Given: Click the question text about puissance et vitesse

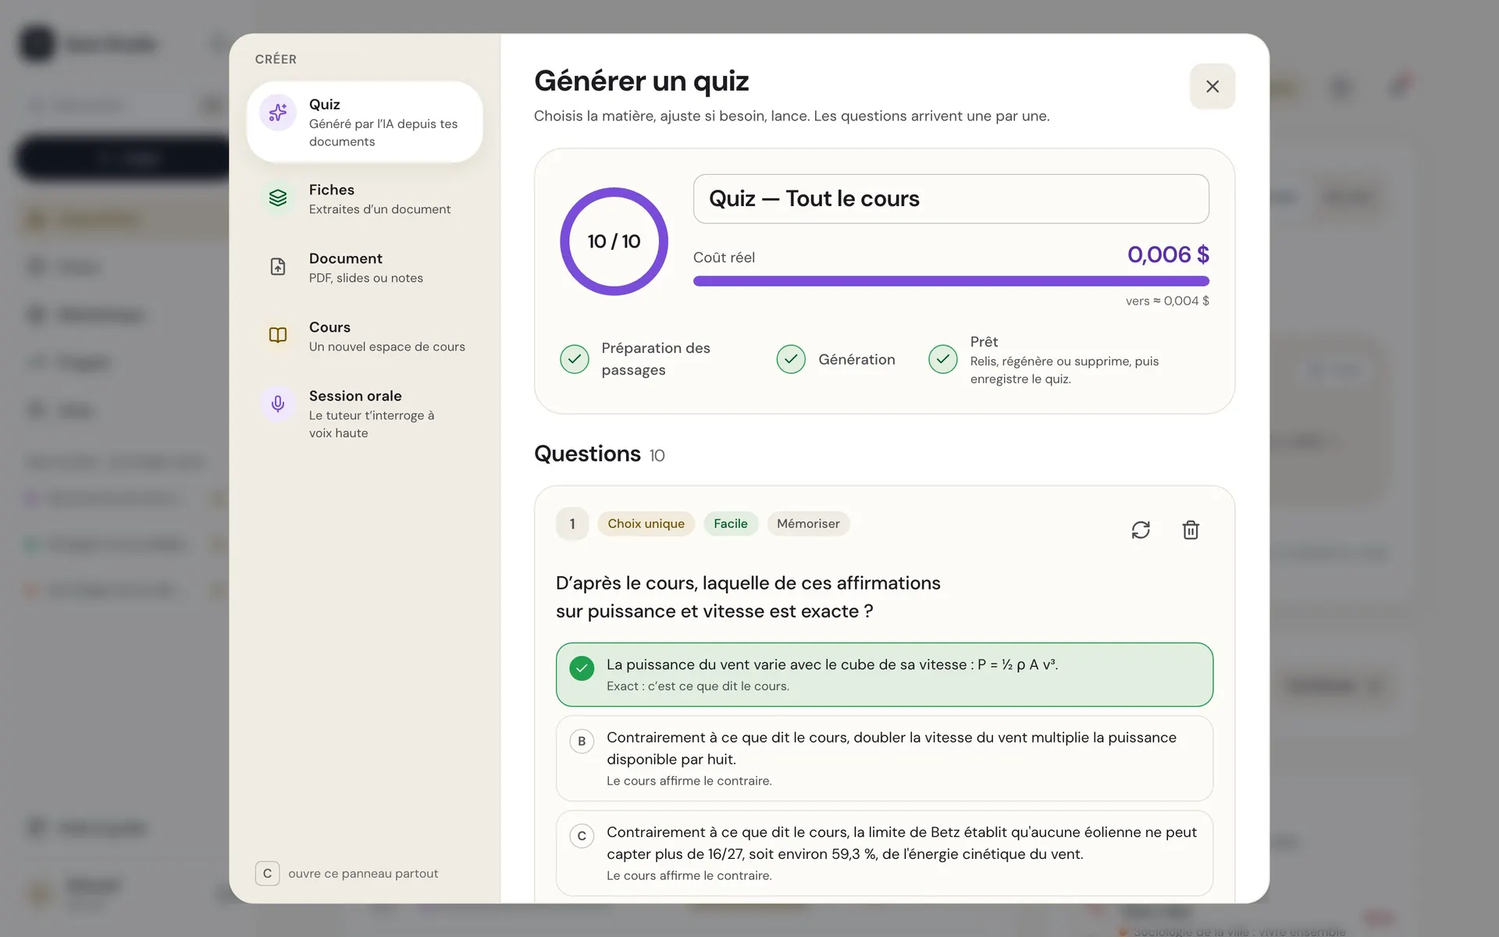Looking at the screenshot, I should click(748, 597).
